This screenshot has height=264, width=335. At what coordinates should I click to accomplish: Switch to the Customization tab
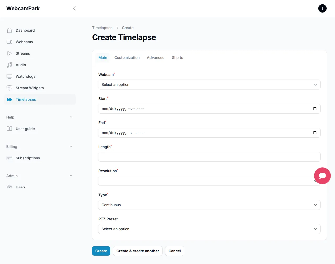click(127, 58)
